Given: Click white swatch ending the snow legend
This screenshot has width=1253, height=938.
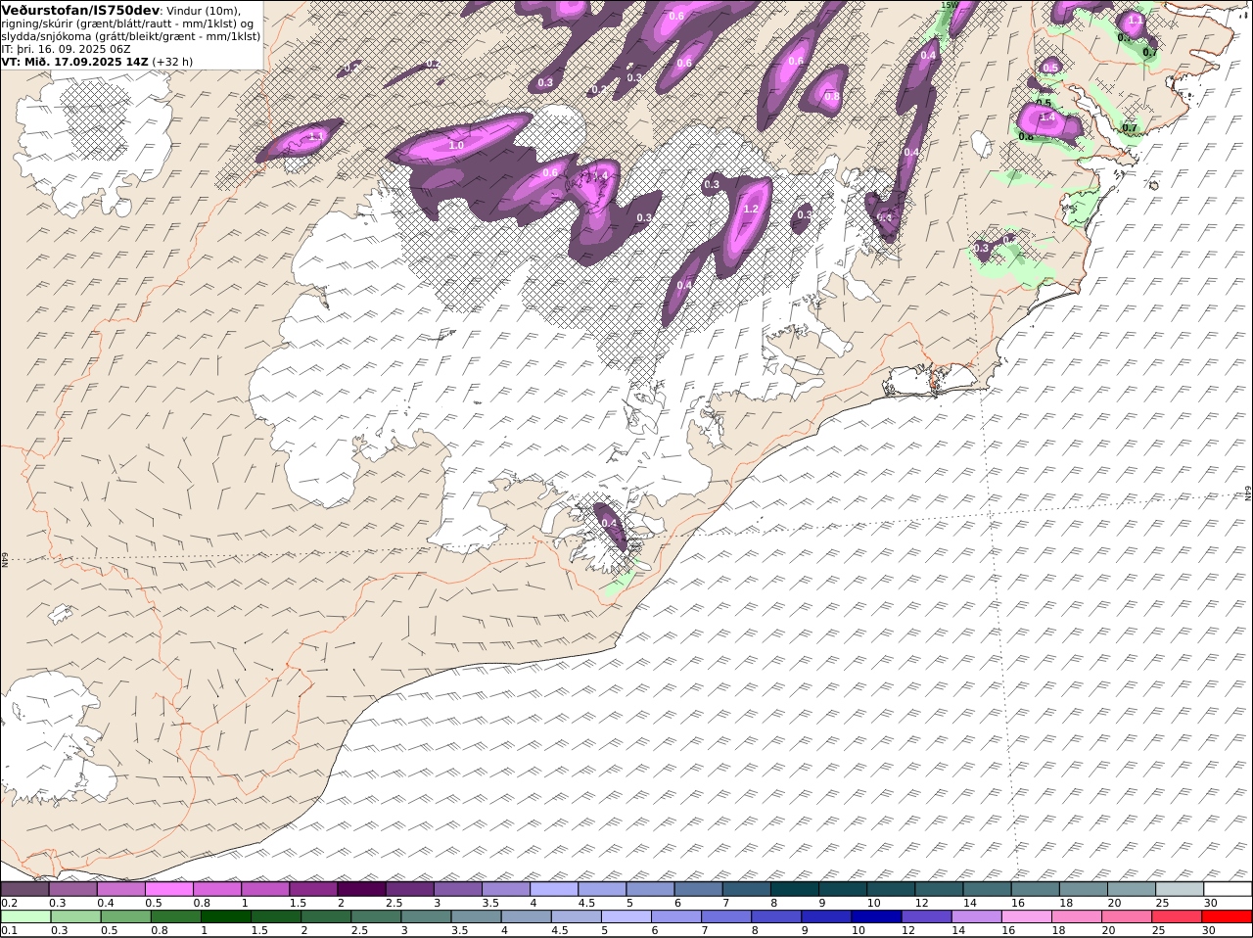Looking at the screenshot, I should coord(1228,889).
